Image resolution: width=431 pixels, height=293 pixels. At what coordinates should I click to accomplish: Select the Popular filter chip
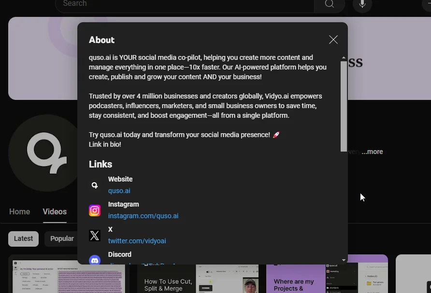tap(61, 238)
